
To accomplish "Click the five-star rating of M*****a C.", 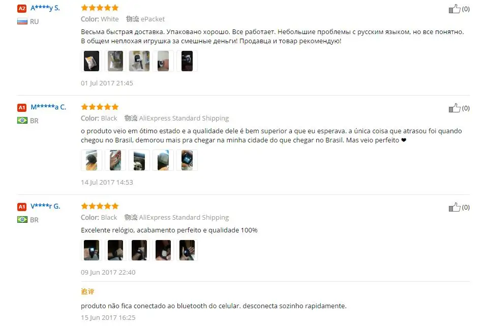I will click(100, 107).
